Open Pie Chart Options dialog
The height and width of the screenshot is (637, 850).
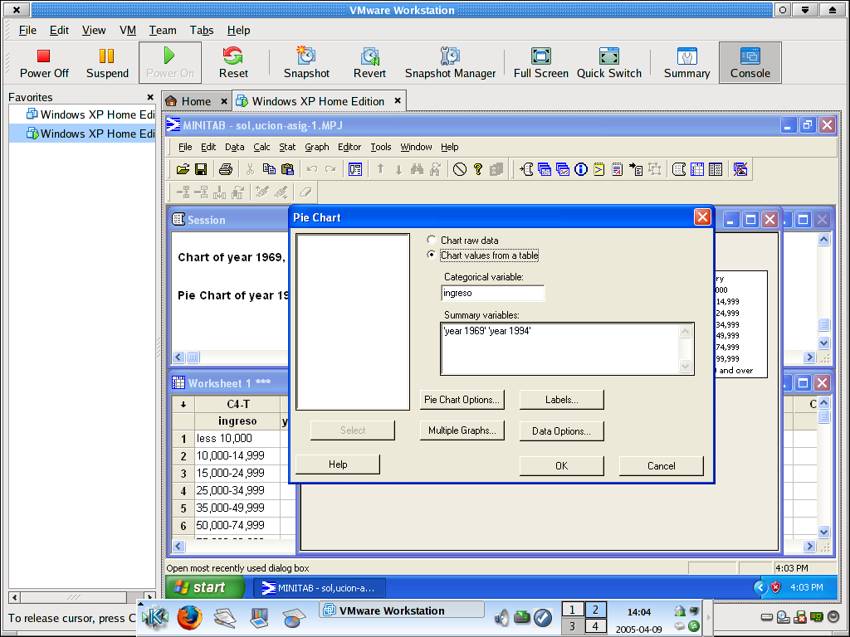click(x=462, y=400)
